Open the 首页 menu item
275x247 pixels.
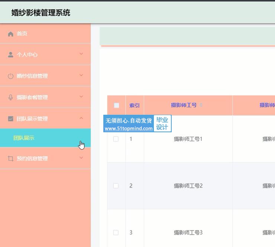pyautogui.click(x=22, y=34)
